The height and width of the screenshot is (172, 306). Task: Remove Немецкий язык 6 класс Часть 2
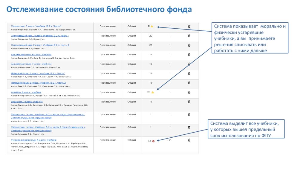coord(189,83)
